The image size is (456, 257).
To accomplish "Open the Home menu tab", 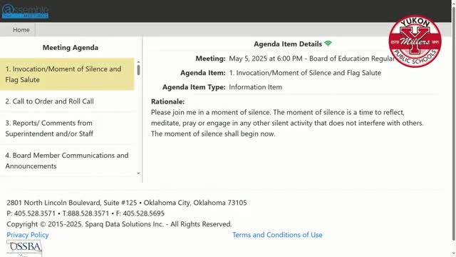I will [x=21, y=30].
